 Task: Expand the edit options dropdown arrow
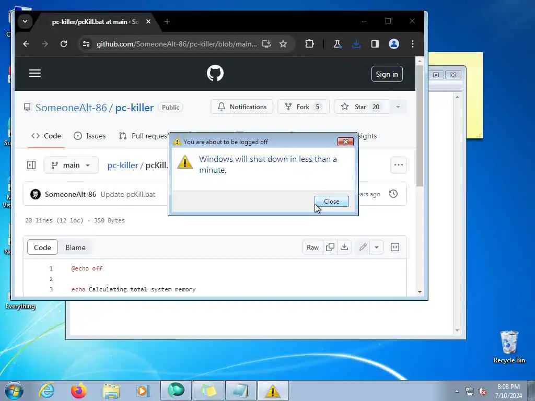pyautogui.click(x=377, y=247)
